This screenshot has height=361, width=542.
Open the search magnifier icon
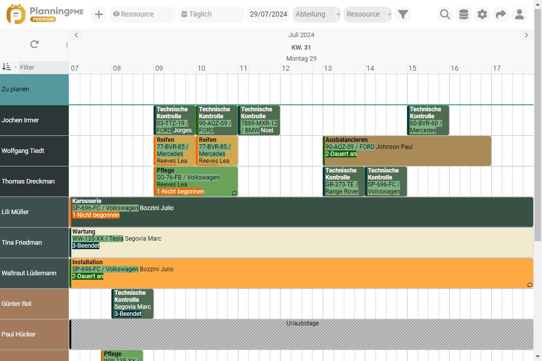445,15
